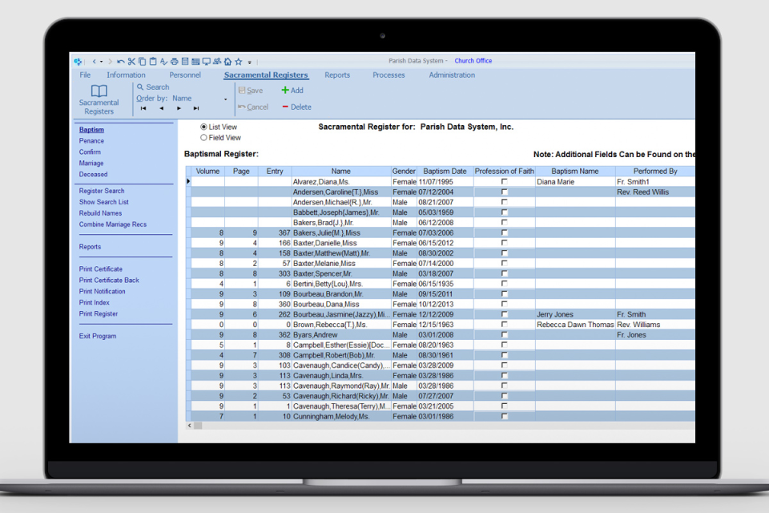Click Exit Program in sidebar

(x=98, y=337)
